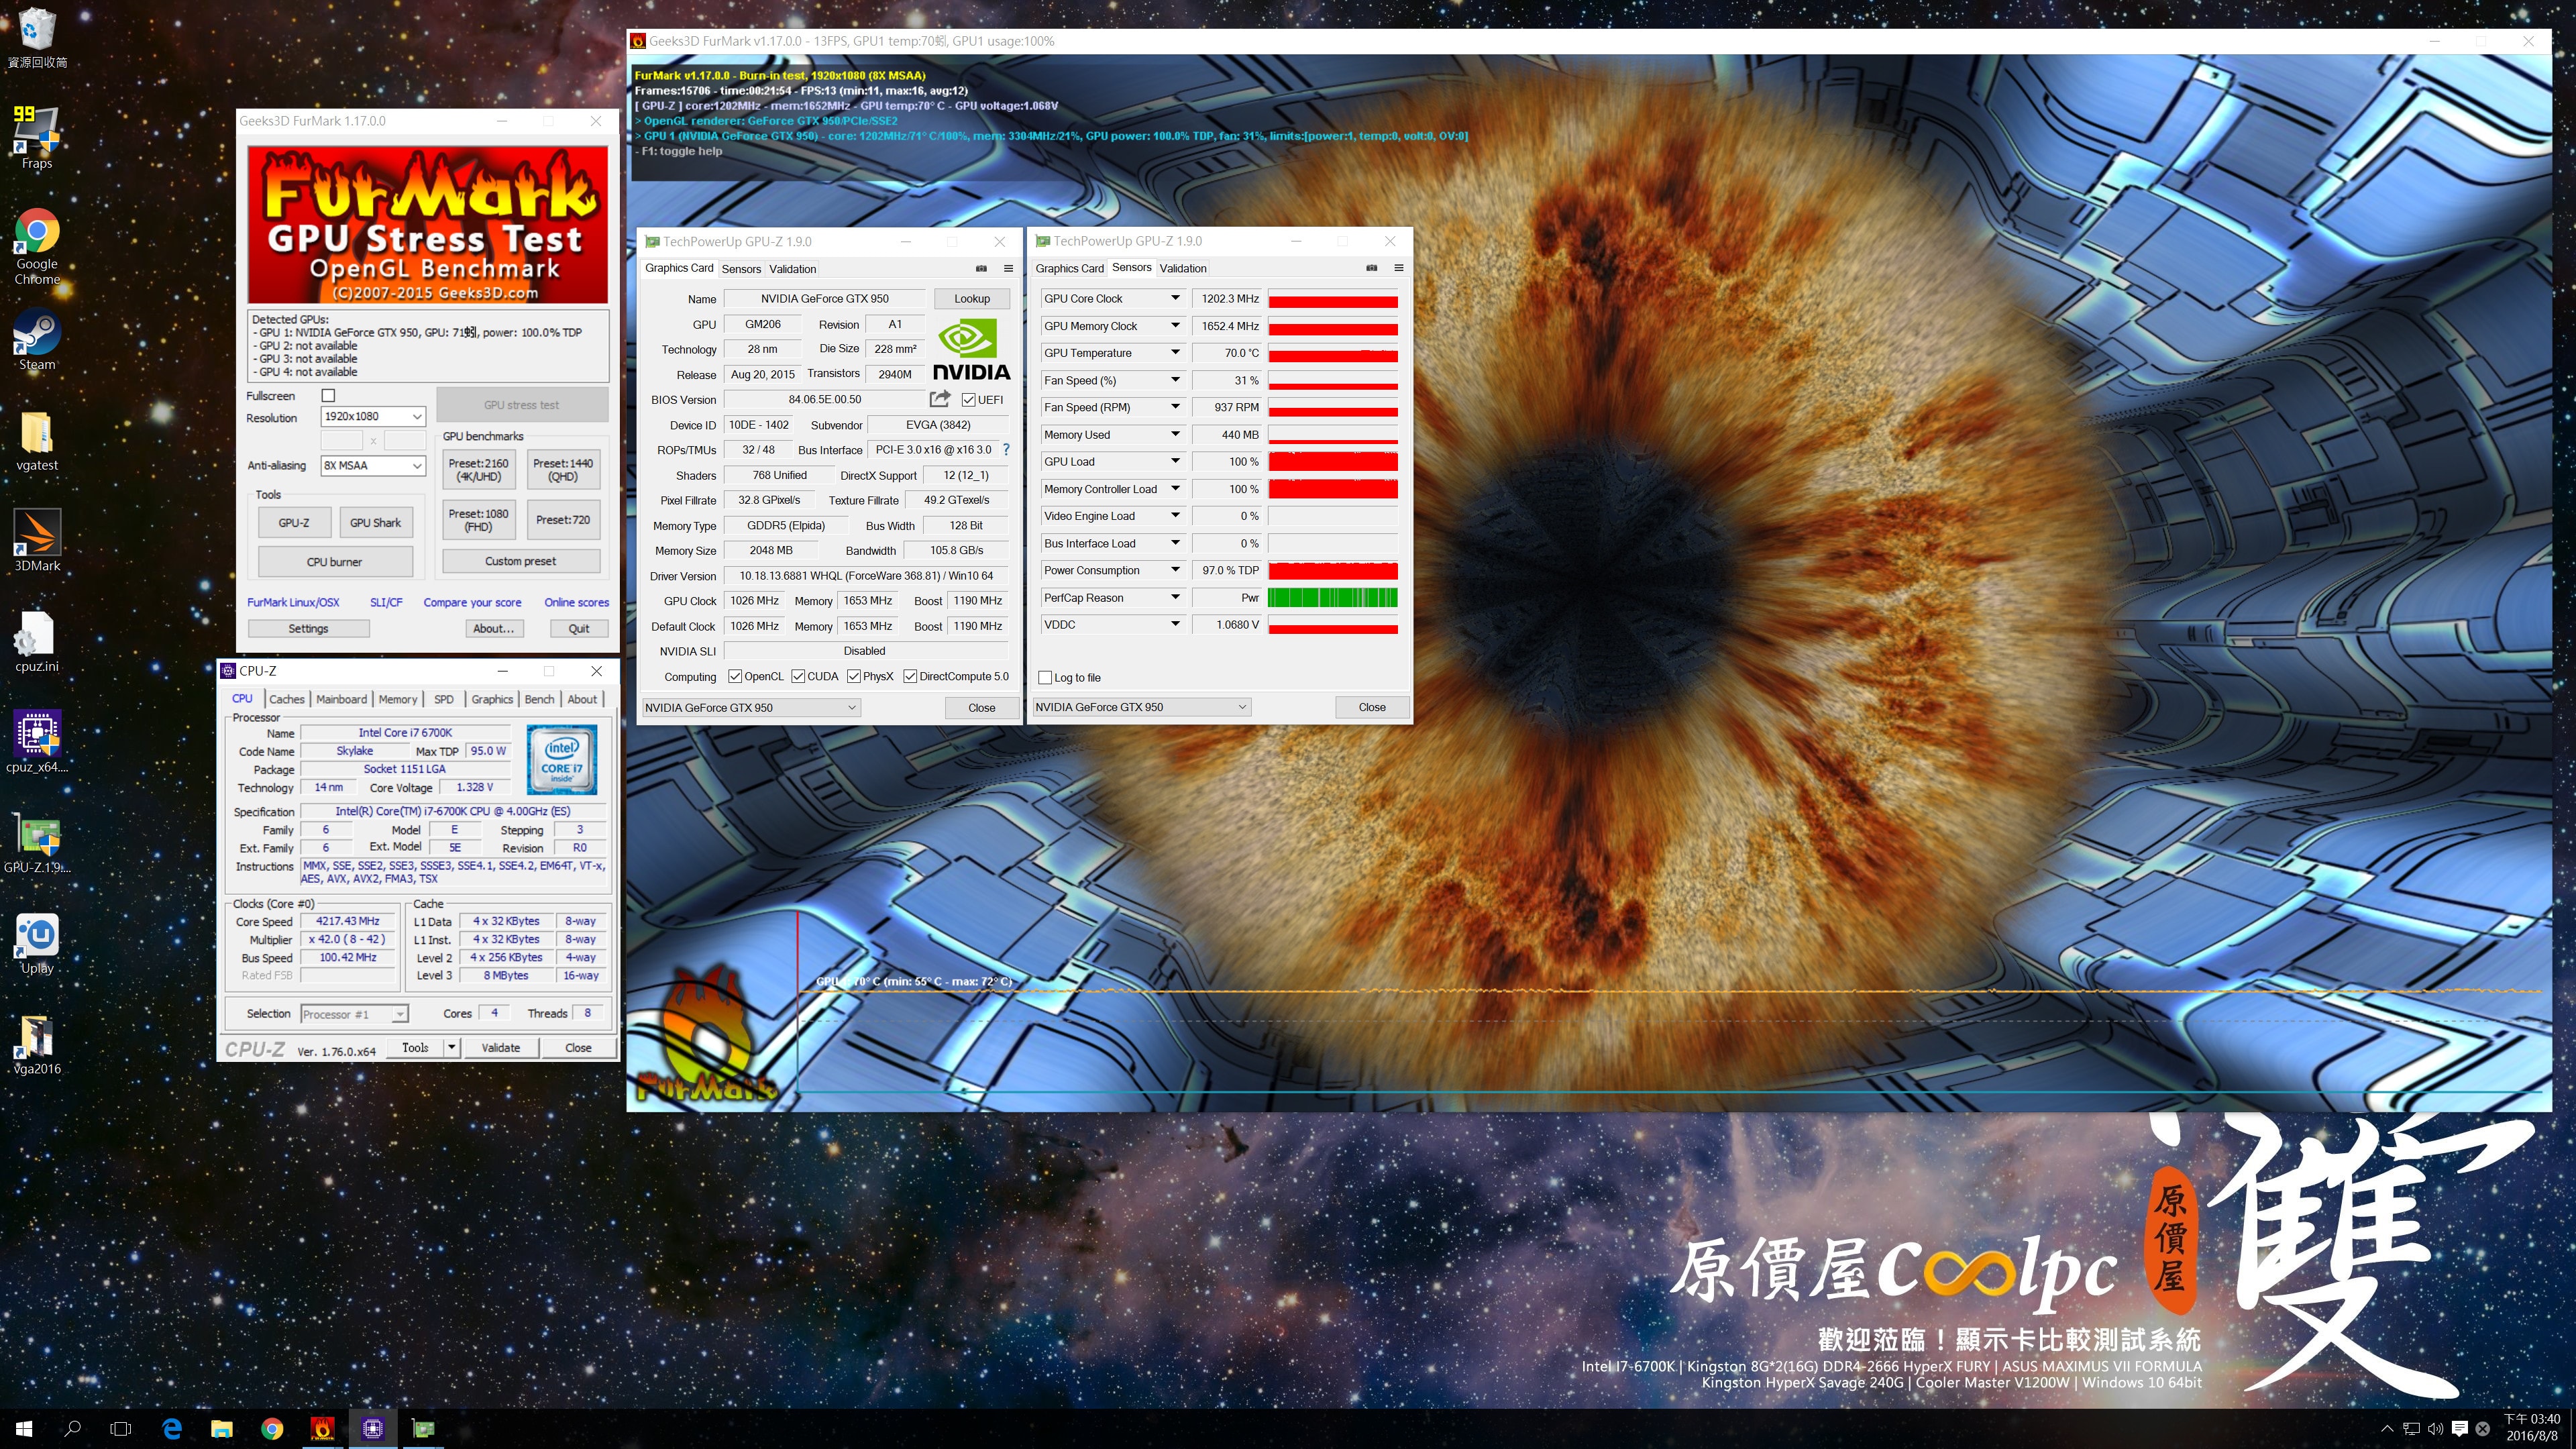Open Microsoft Edge from the taskbar
This screenshot has height=1449, width=2576.
[171, 1428]
